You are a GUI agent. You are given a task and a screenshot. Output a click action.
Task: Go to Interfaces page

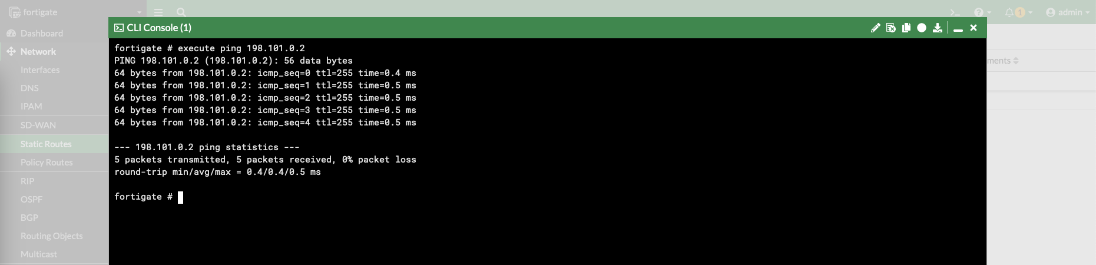[x=40, y=70]
